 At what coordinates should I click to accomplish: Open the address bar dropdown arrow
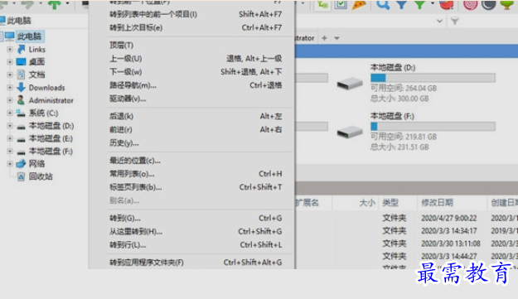(439, 22)
